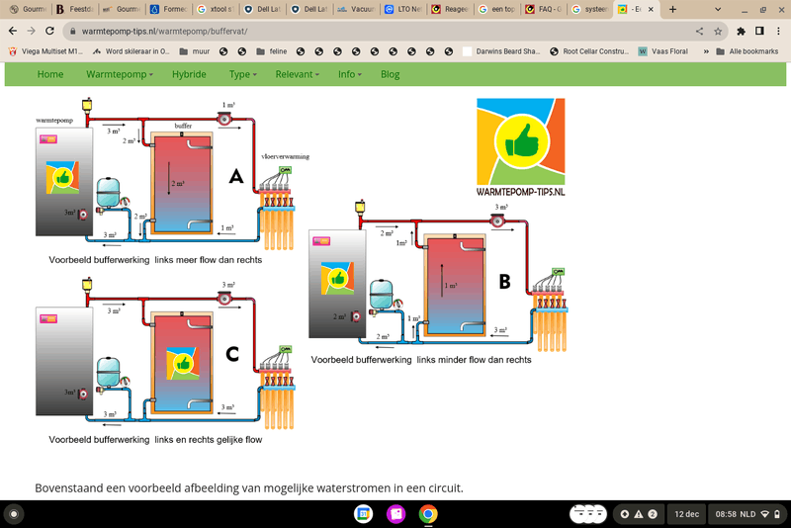Open the system status tray at 08:58
The width and height of the screenshot is (791, 528).
pyautogui.click(x=747, y=514)
